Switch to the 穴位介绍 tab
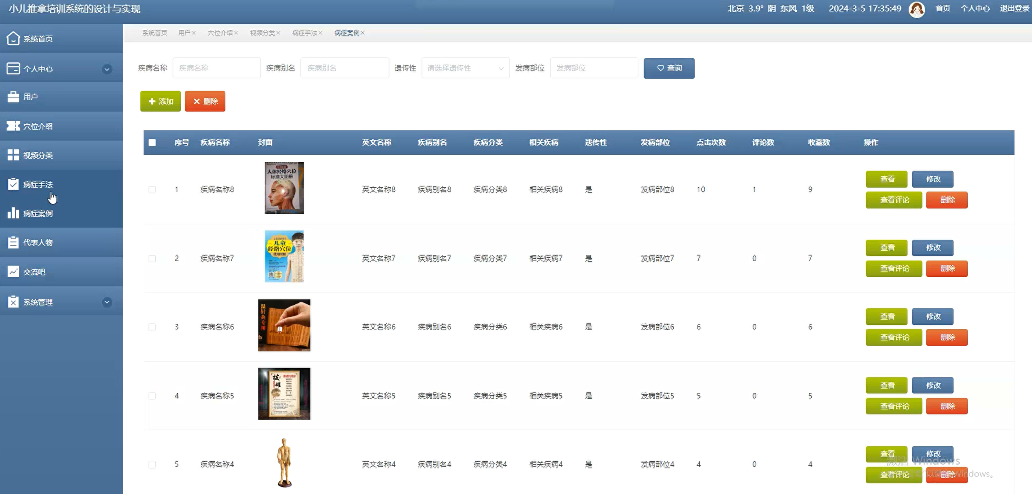Image resolution: width=1032 pixels, height=494 pixels. click(220, 33)
